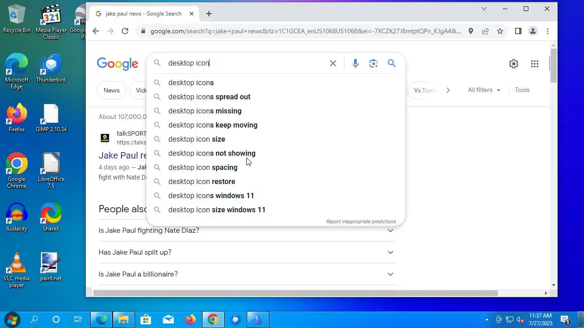
Task: Open paint.net desktop shortcut
Action: [x=51, y=266]
